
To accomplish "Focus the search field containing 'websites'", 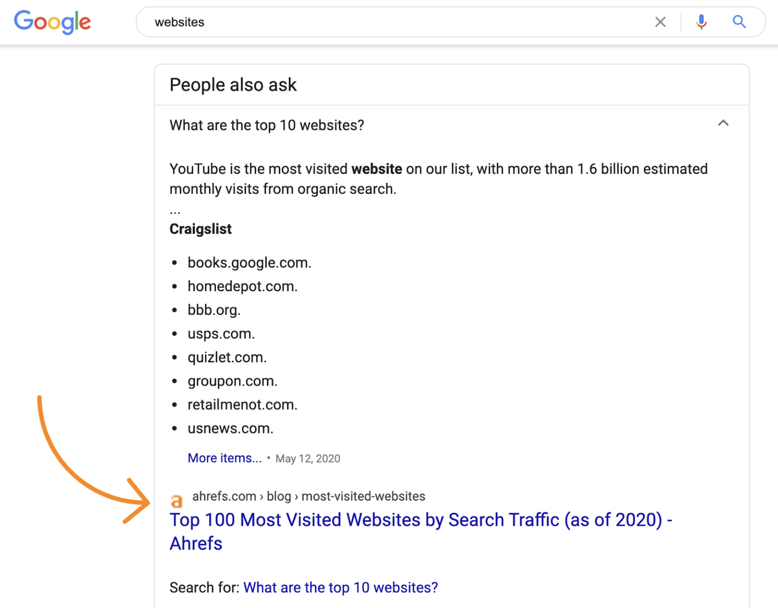I will [x=395, y=22].
